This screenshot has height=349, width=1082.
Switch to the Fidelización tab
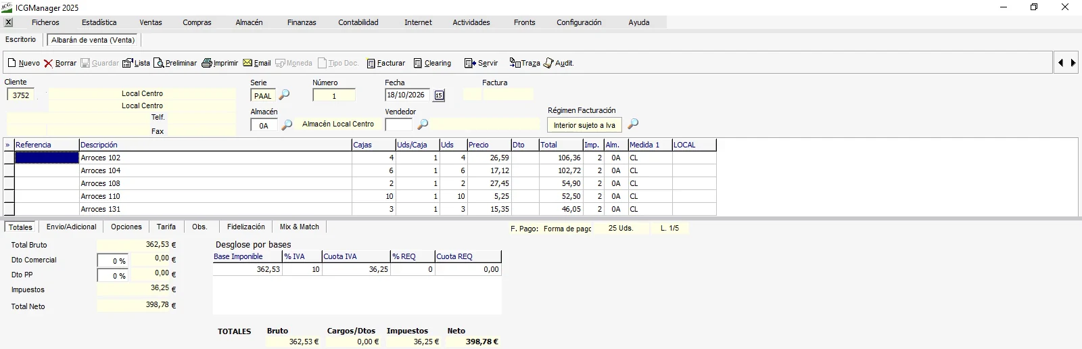(x=246, y=227)
